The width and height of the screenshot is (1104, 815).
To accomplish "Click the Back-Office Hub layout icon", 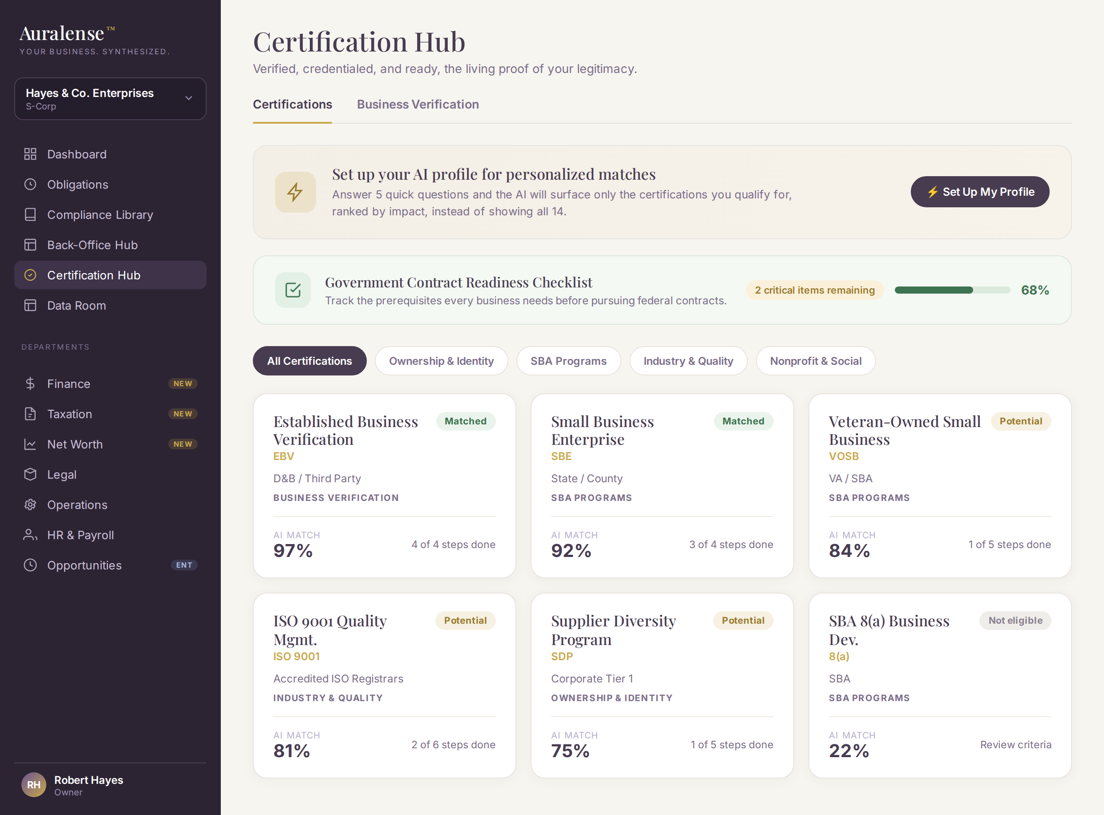I will coord(30,245).
